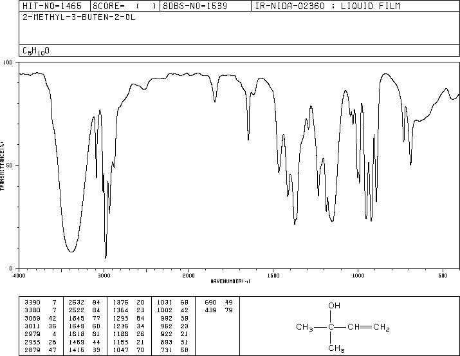Click the 2000 wavenumber axis label
The height and width of the screenshot is (356, 460).
click(x=189, y=276)
